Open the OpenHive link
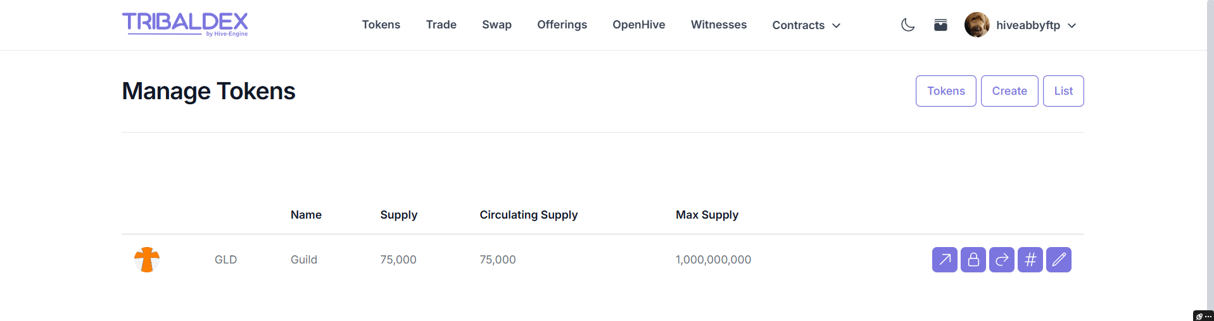 click(638, 25)
